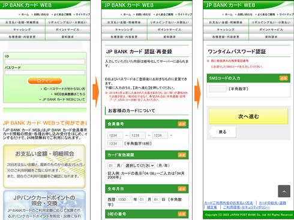Click the パスワード input field on login screen
This screenshot has width=294, height=220.
pos(45,72)
